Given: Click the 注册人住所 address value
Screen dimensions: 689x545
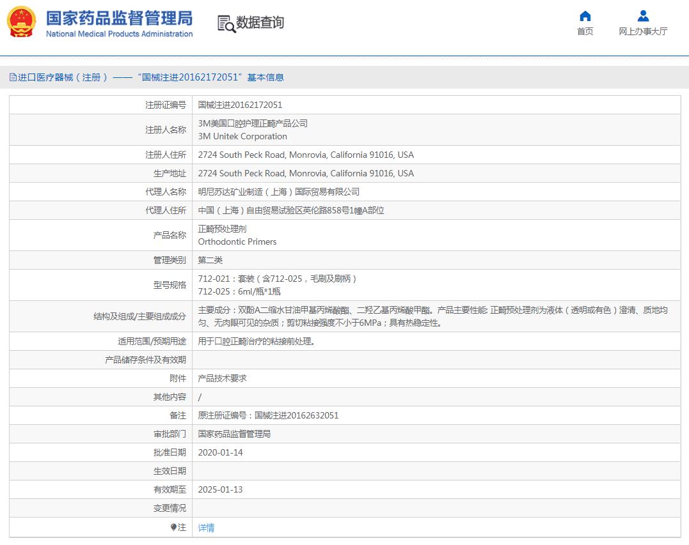Looking at the screenshot, I should point(306,155).
